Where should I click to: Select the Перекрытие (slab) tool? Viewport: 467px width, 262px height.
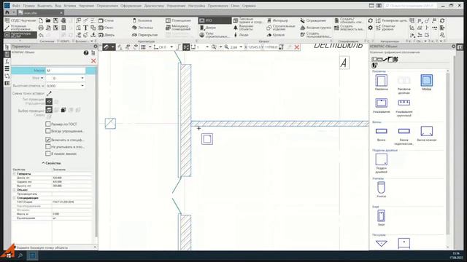click(x=144, y=35)
